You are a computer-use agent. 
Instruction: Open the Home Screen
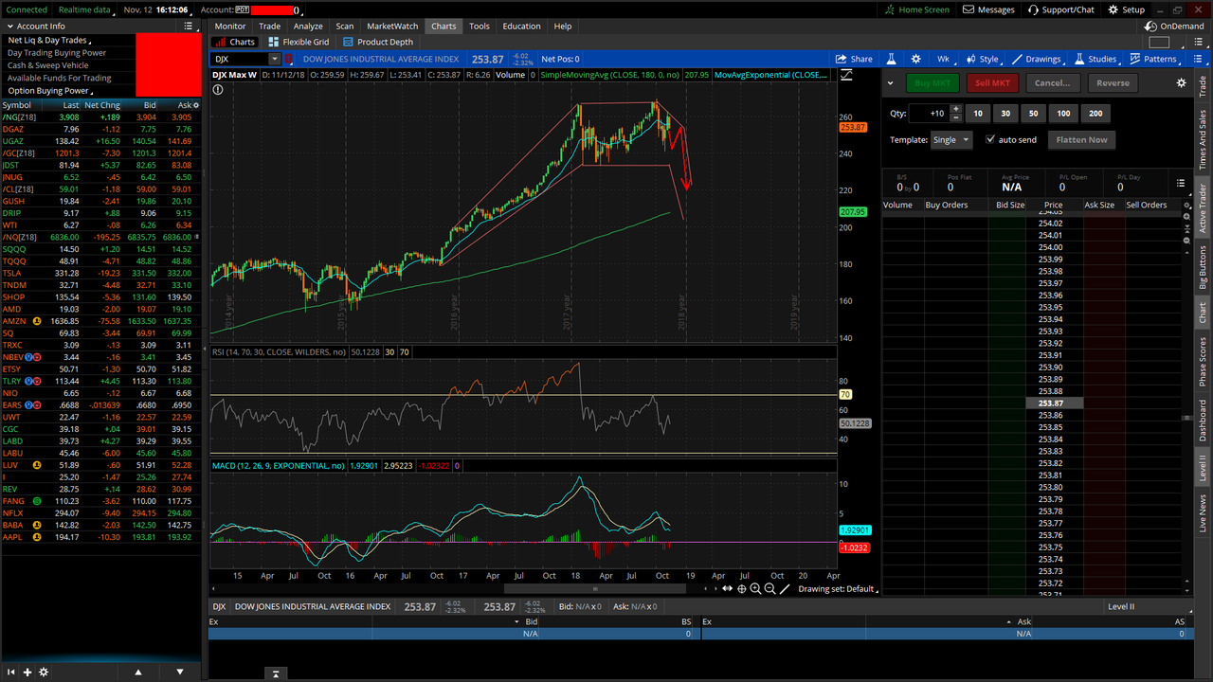[917, 9]
